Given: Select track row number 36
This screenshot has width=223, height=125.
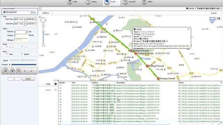Looking at the screenshot, I should coord(139,94).
